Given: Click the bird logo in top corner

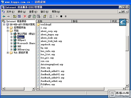Looking at the screenshot, I should pyautogui.click(x=123, y=22).
